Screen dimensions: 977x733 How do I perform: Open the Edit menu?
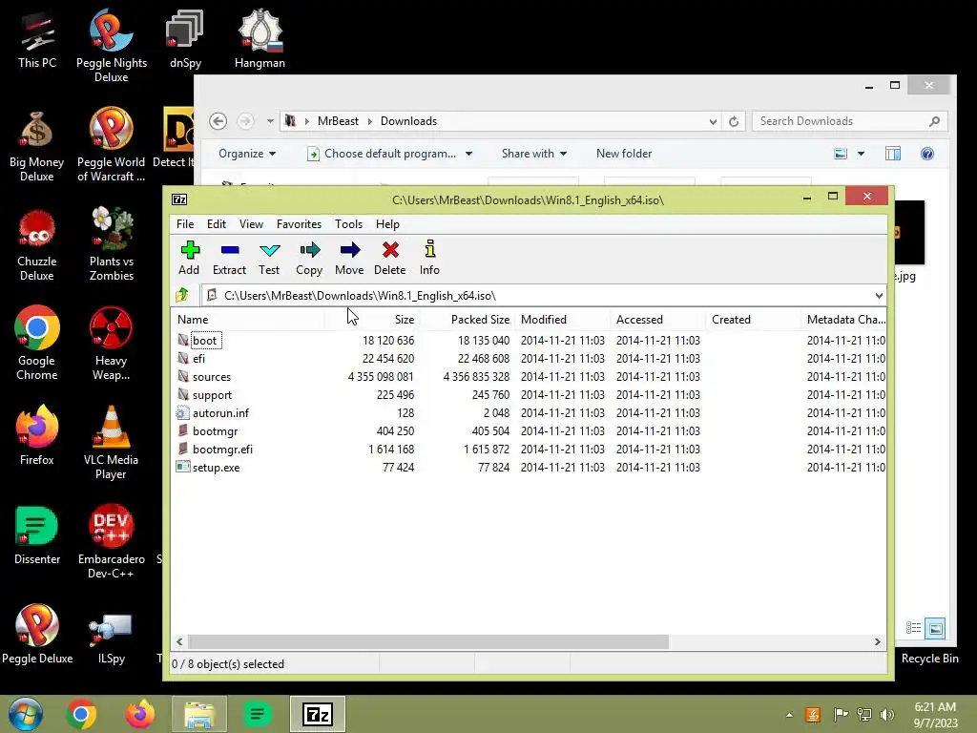point(217,223)
